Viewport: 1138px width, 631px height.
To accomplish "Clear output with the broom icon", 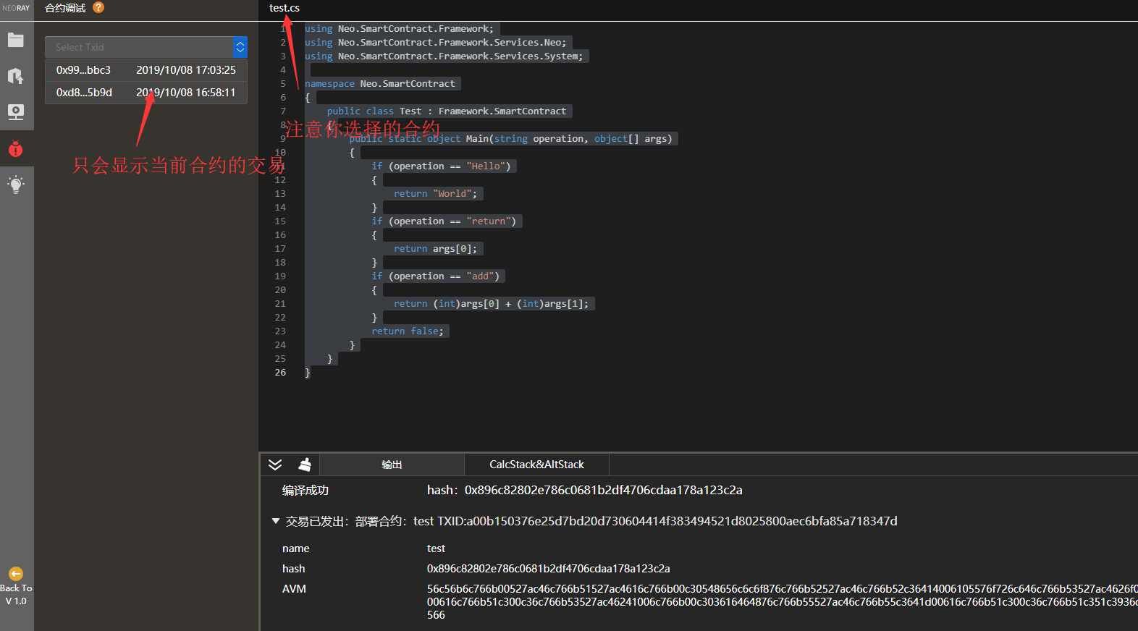I will [305, 465].
